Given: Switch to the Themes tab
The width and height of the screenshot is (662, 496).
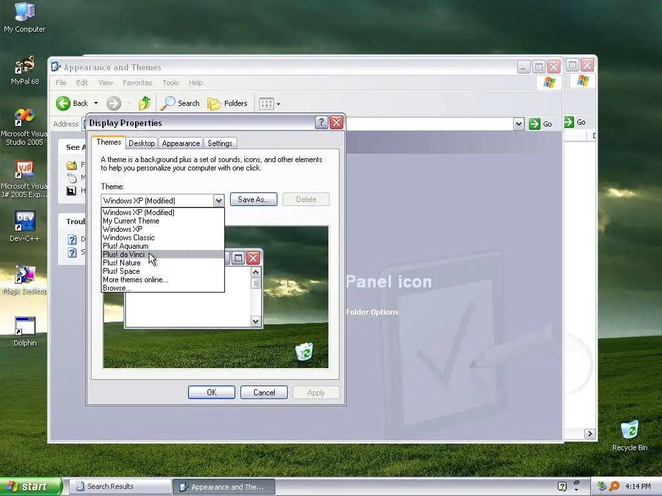Looking at the screenshot, I should click(x=109, y=142).
